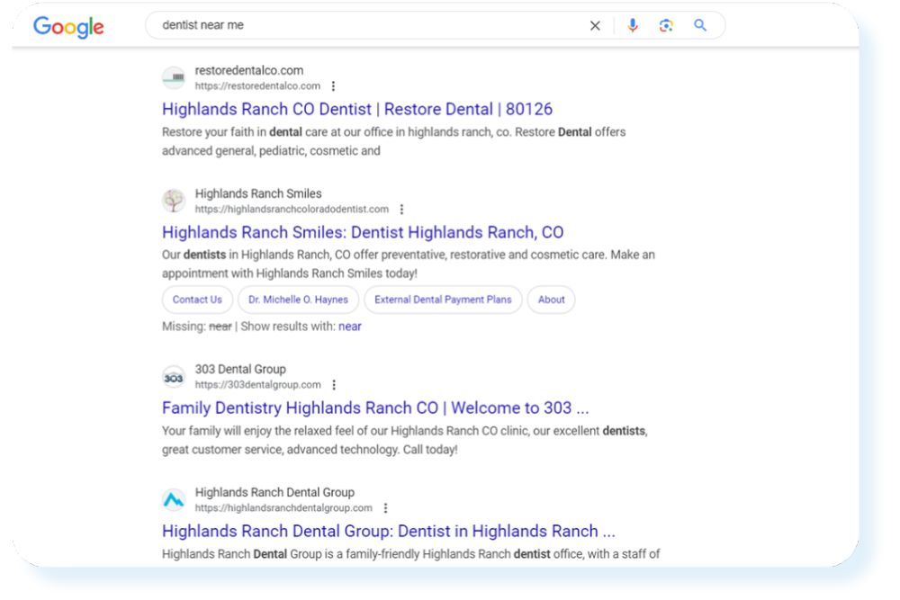
Task: Select the Dr. Michelle O. Haynes chip
Action: tap(298, 300)
